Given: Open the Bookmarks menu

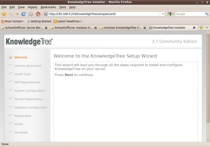Looking at the screenshot, I should (x=48, y=7).
